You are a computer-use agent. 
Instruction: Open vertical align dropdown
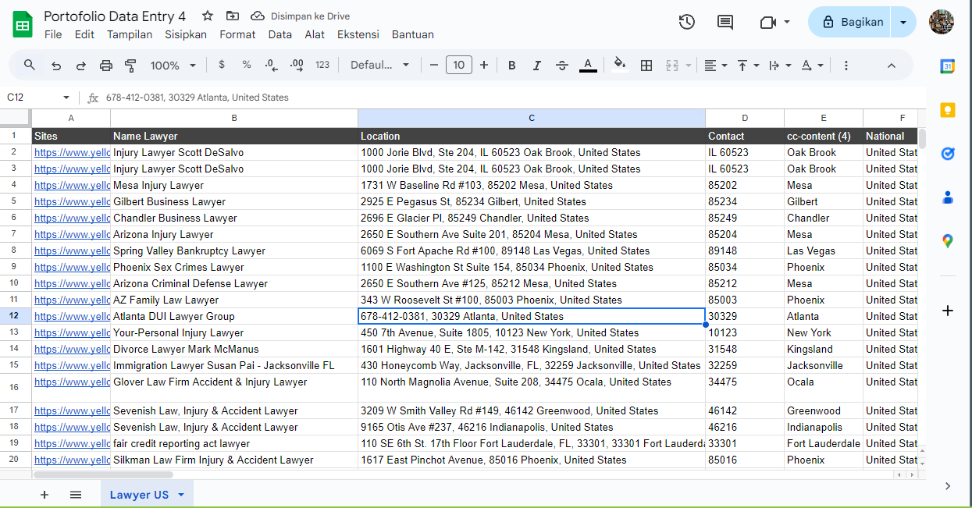747,66
